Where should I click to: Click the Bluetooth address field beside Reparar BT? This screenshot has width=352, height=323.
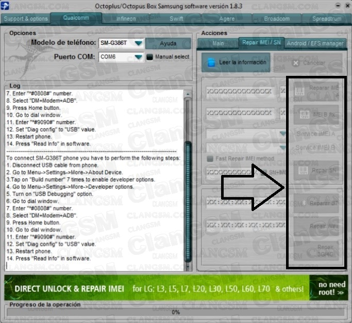click(x=246, y=202)
